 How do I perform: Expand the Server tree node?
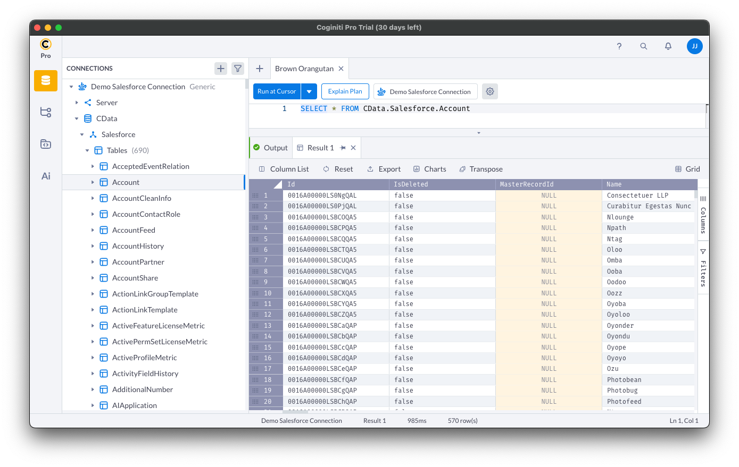[77, 103]
